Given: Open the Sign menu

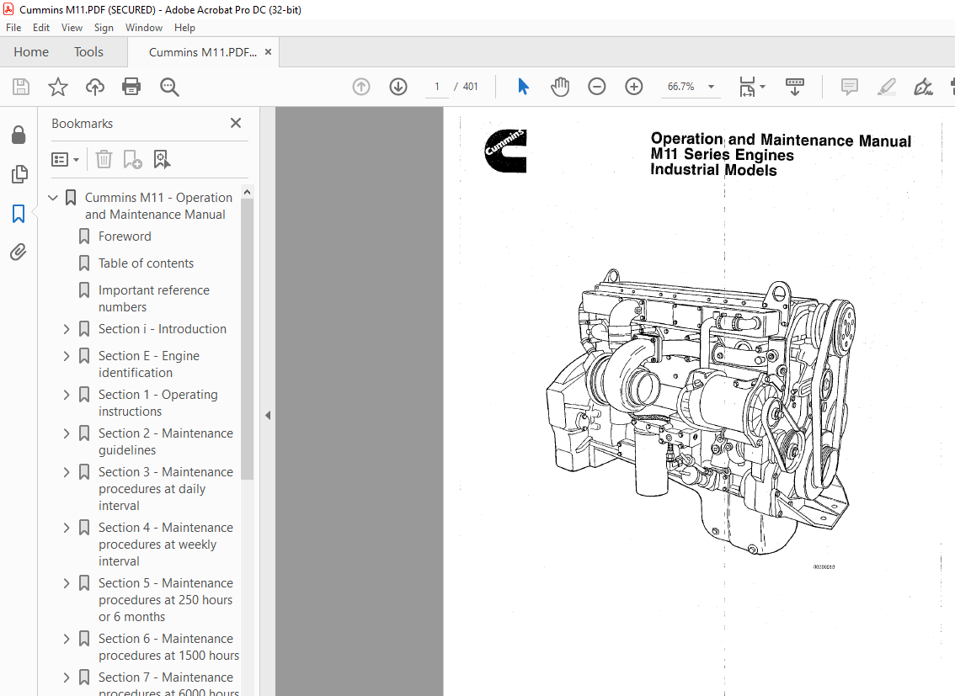Looking at the screenshot, I should 104,28.
